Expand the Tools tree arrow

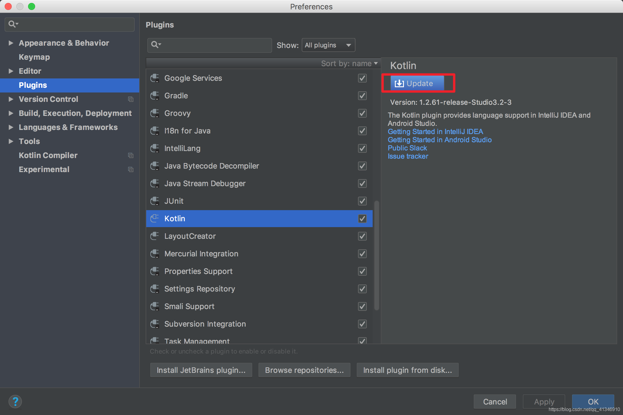11,141
